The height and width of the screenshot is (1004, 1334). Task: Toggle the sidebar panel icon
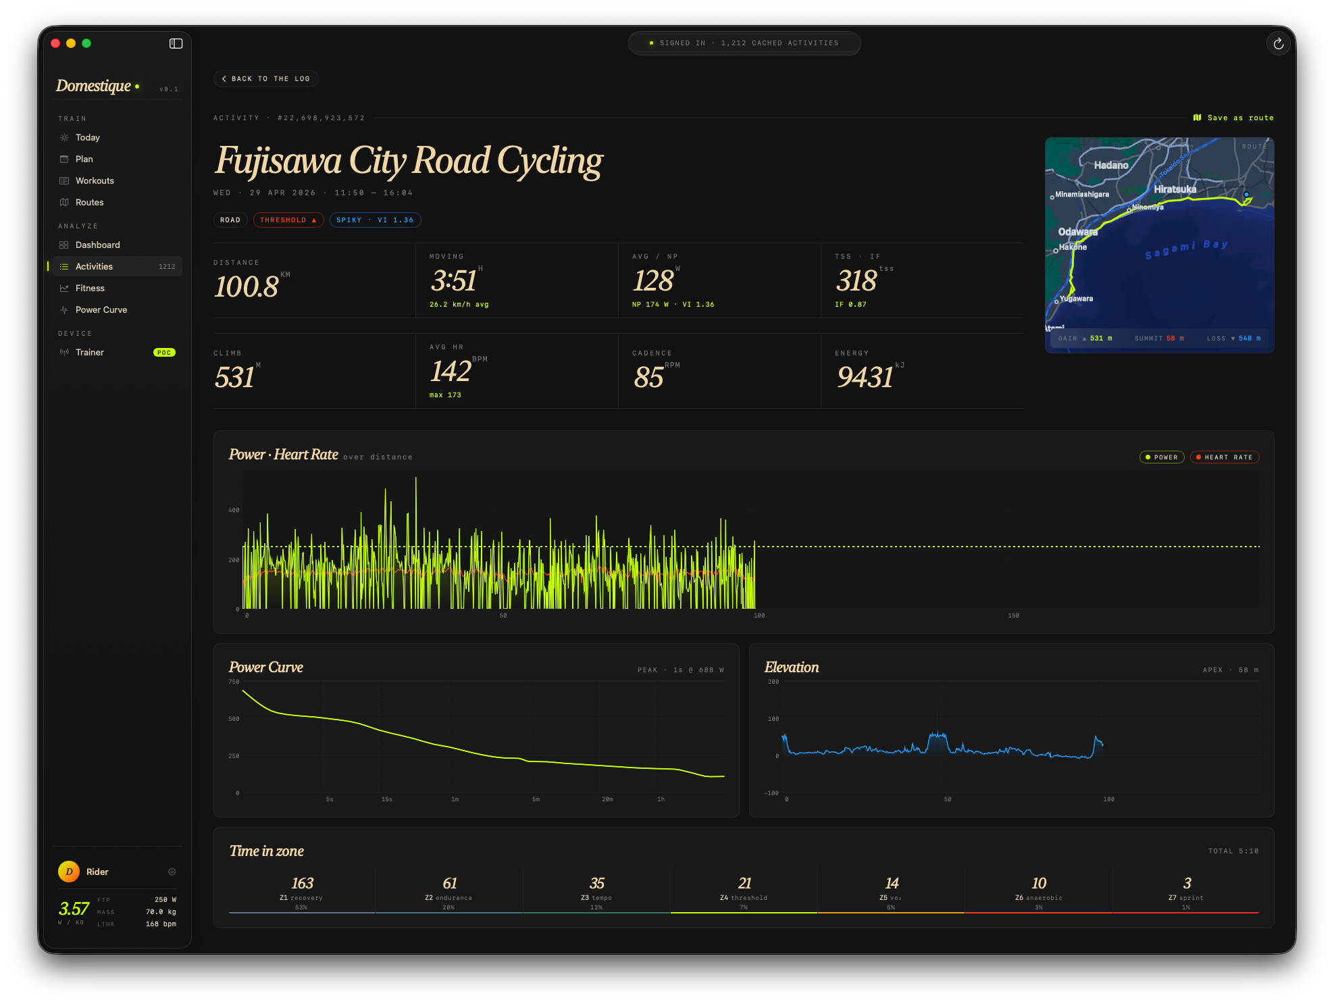(x=176, y=43)
